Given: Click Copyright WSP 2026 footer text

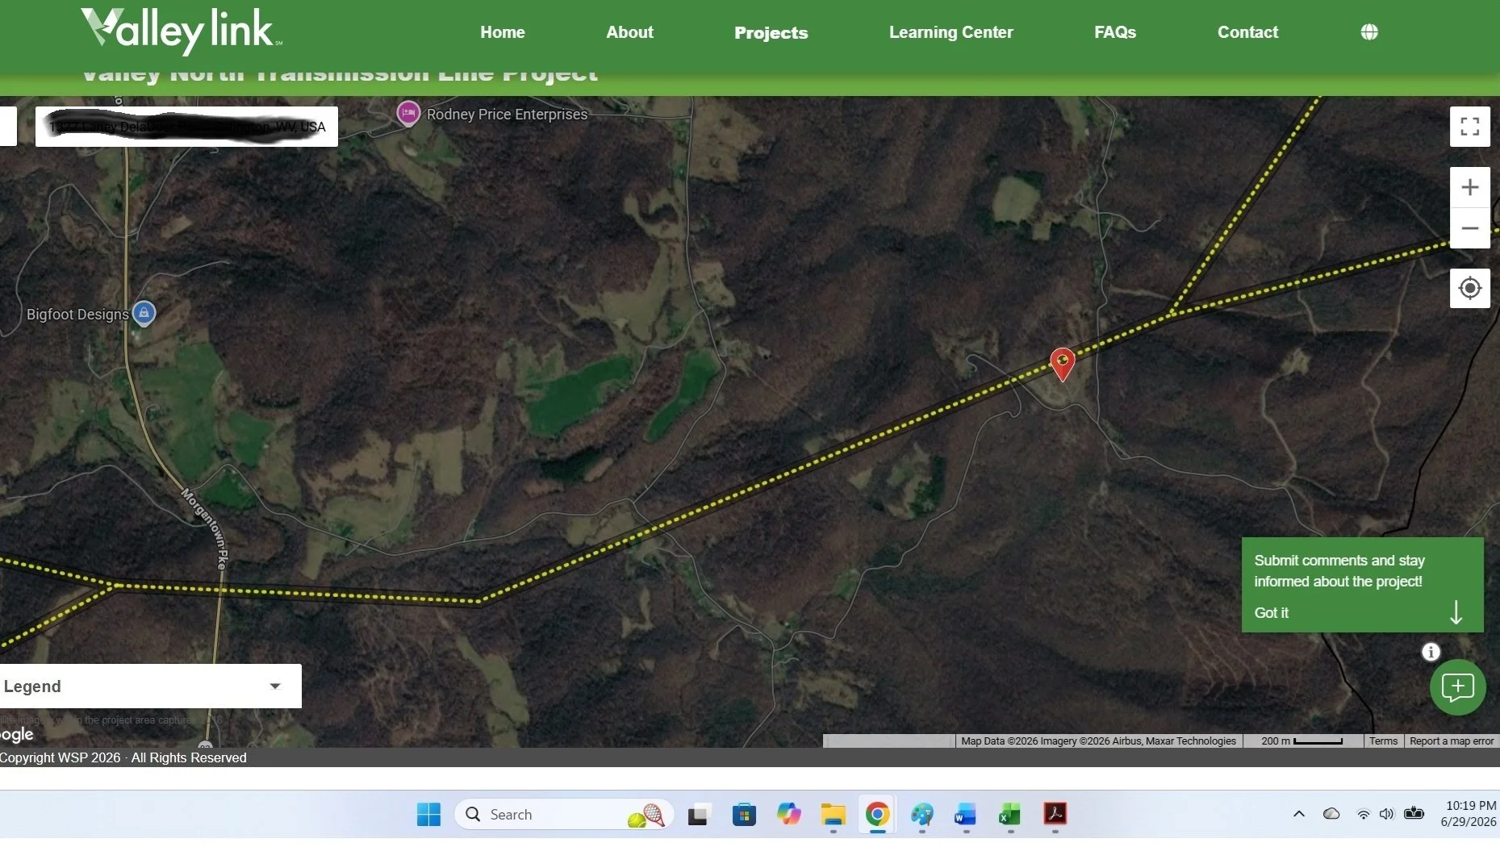Looking at the screenshot, I should point(123,757).
